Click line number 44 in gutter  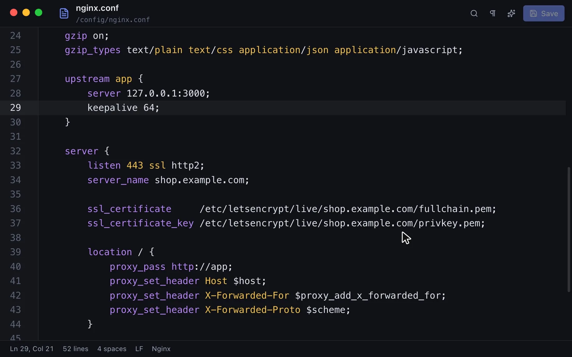[16, 324]
